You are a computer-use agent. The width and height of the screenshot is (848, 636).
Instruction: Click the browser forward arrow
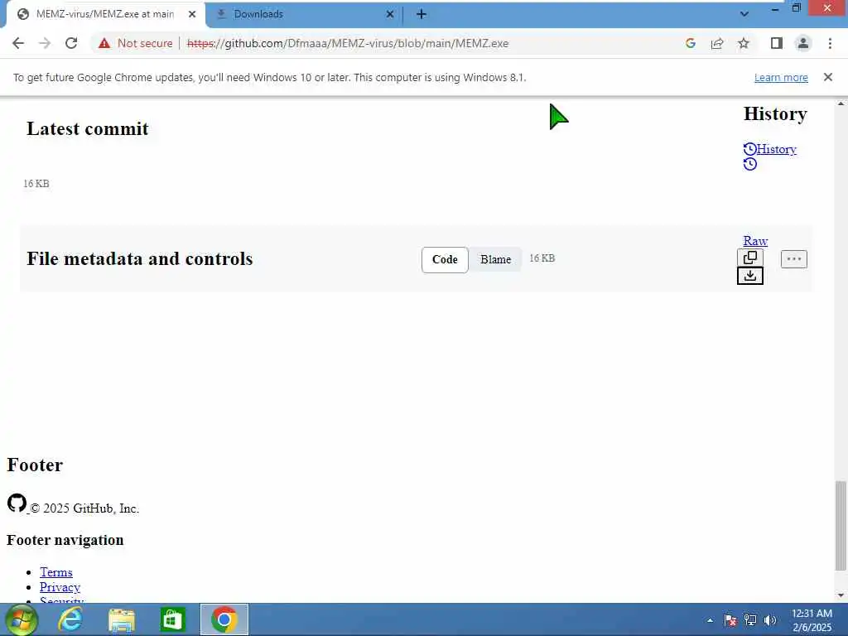pyautogui.click(x=45, y=43)
